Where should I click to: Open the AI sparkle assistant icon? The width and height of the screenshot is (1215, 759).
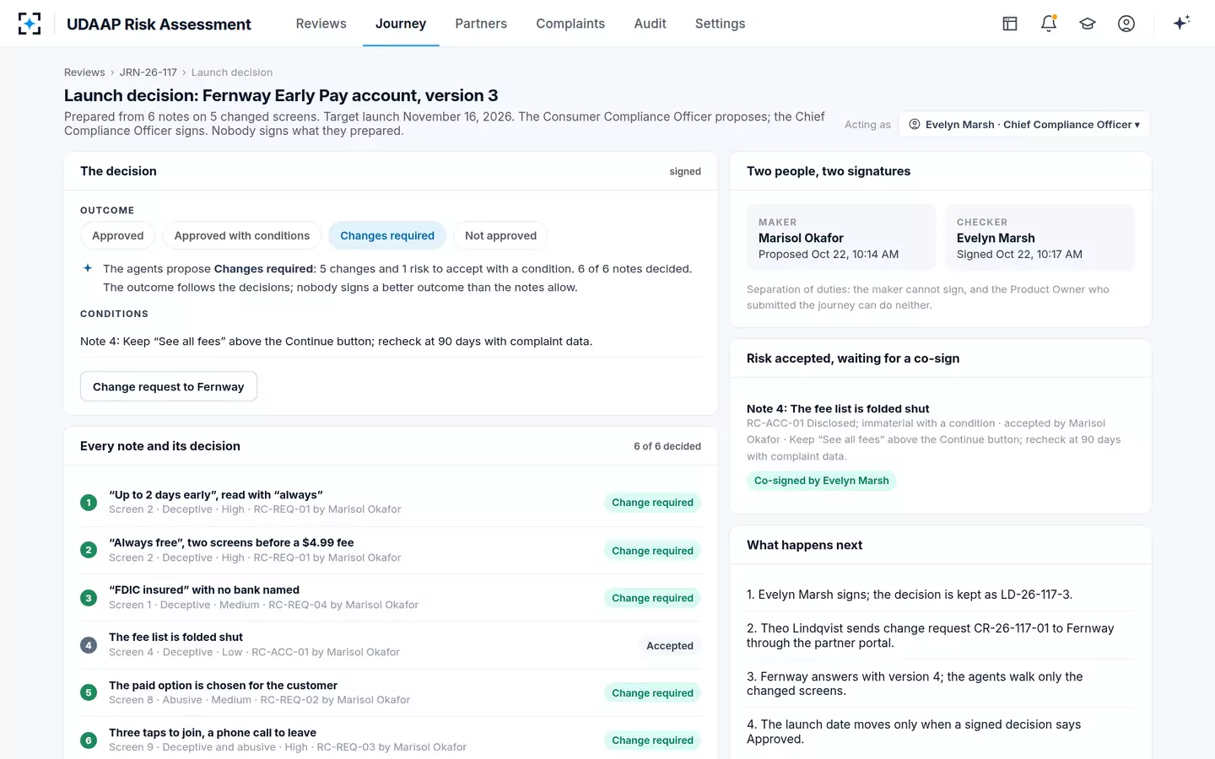(1181, 23)
